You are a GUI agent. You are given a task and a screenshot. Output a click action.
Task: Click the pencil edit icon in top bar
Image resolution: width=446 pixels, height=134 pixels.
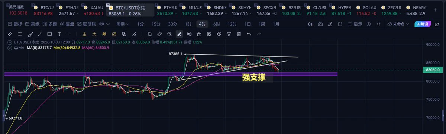click(330, 24)
